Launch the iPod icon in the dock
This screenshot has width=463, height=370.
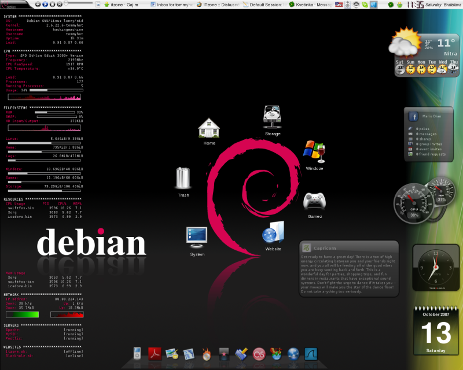pos(137,353)
